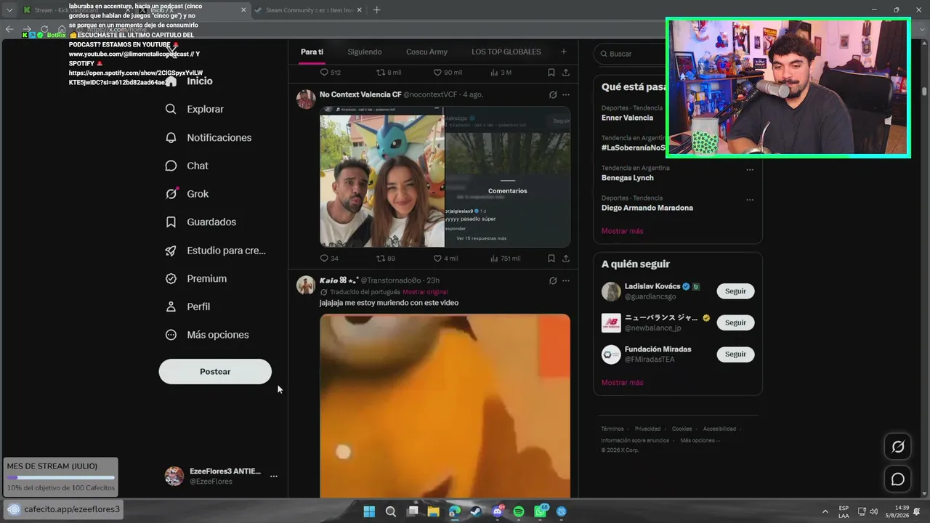The height and width of the screenshot is (523, 930).
Task: Expand Más opciones in the footer links
Action: click(x=700, y=440)
